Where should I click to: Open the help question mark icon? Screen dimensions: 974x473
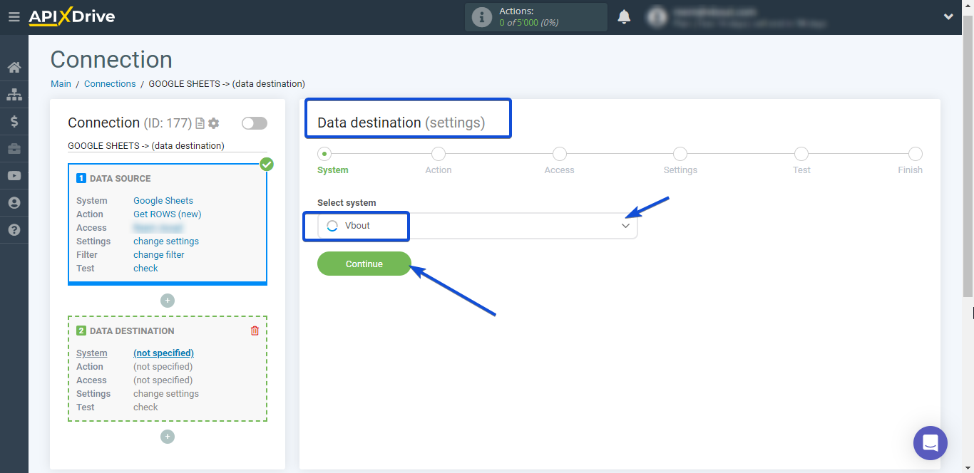14,230
